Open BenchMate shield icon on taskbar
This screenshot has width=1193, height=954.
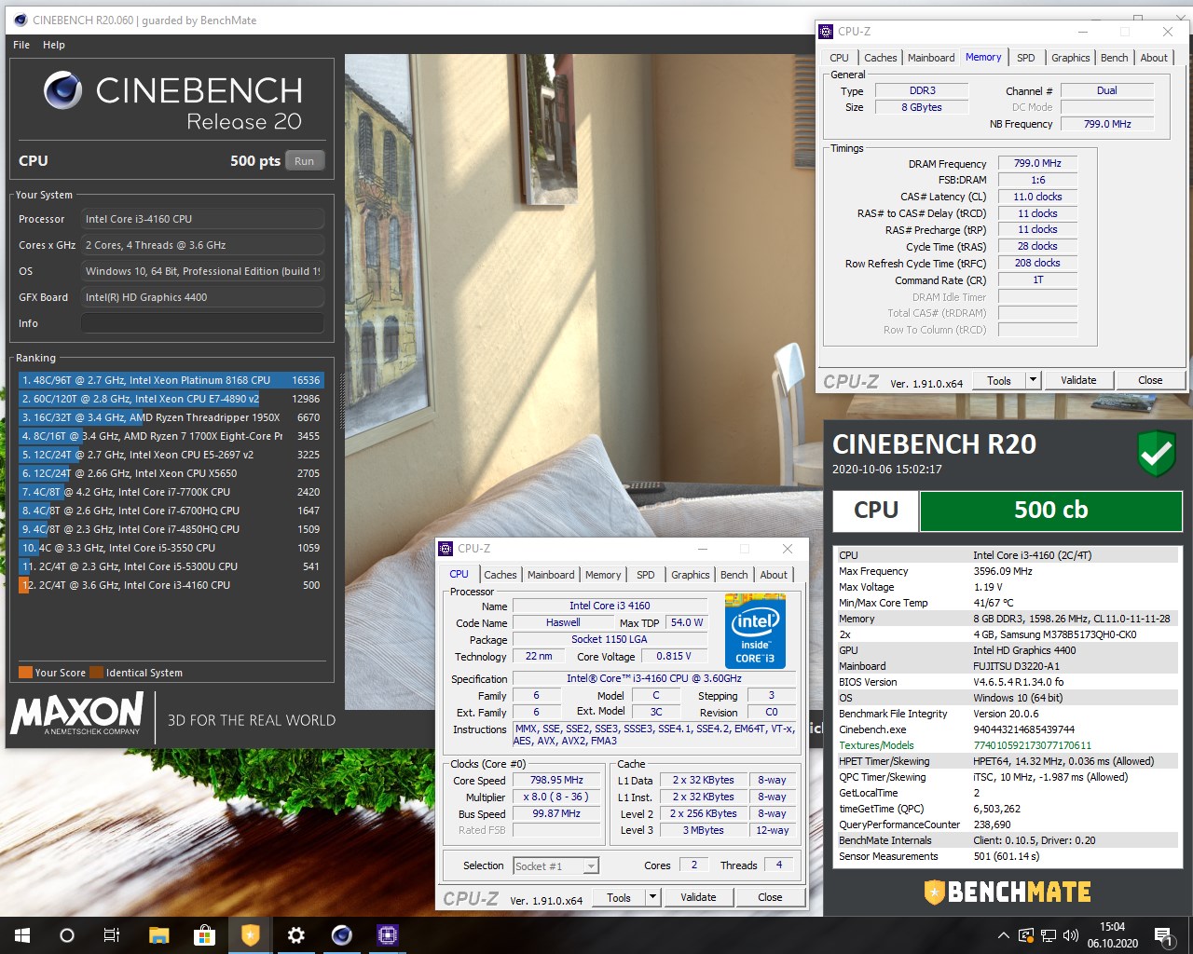coord(250,935)
